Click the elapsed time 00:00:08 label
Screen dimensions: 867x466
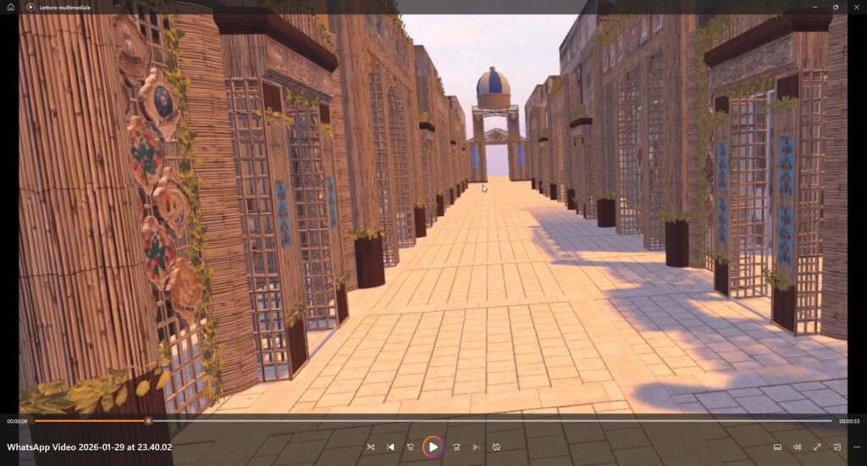click(17, 421)
